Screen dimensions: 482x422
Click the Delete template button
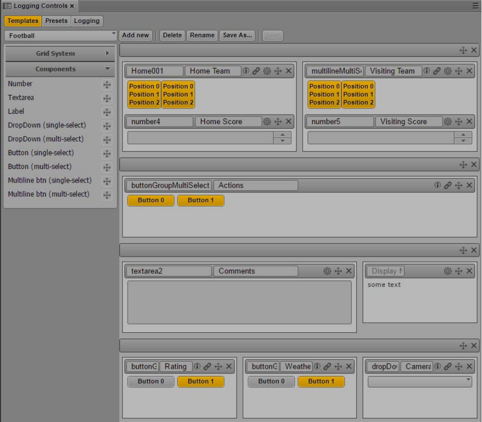pyautogui.click(x=172, y=35)
